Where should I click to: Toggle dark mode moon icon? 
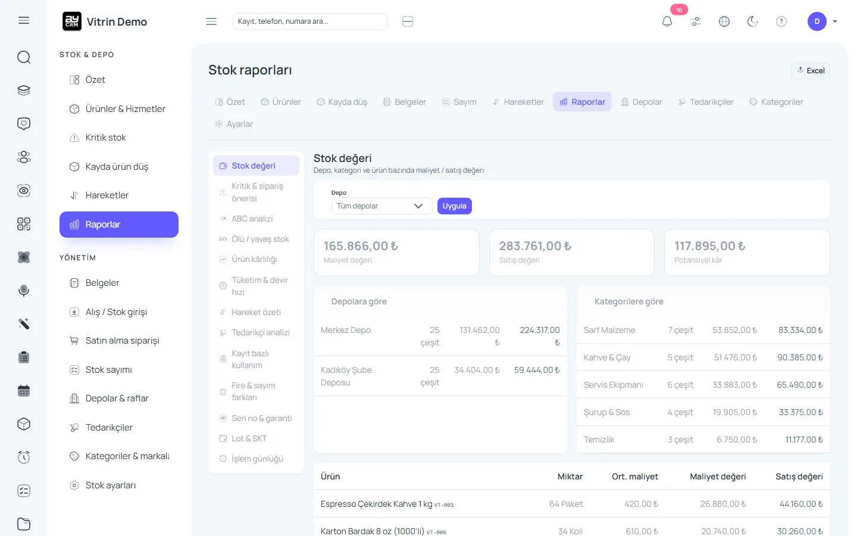point(753,21)
